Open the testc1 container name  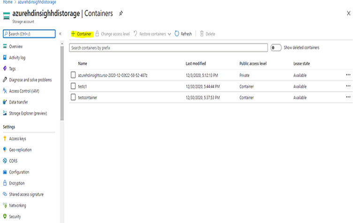[82, 86]
